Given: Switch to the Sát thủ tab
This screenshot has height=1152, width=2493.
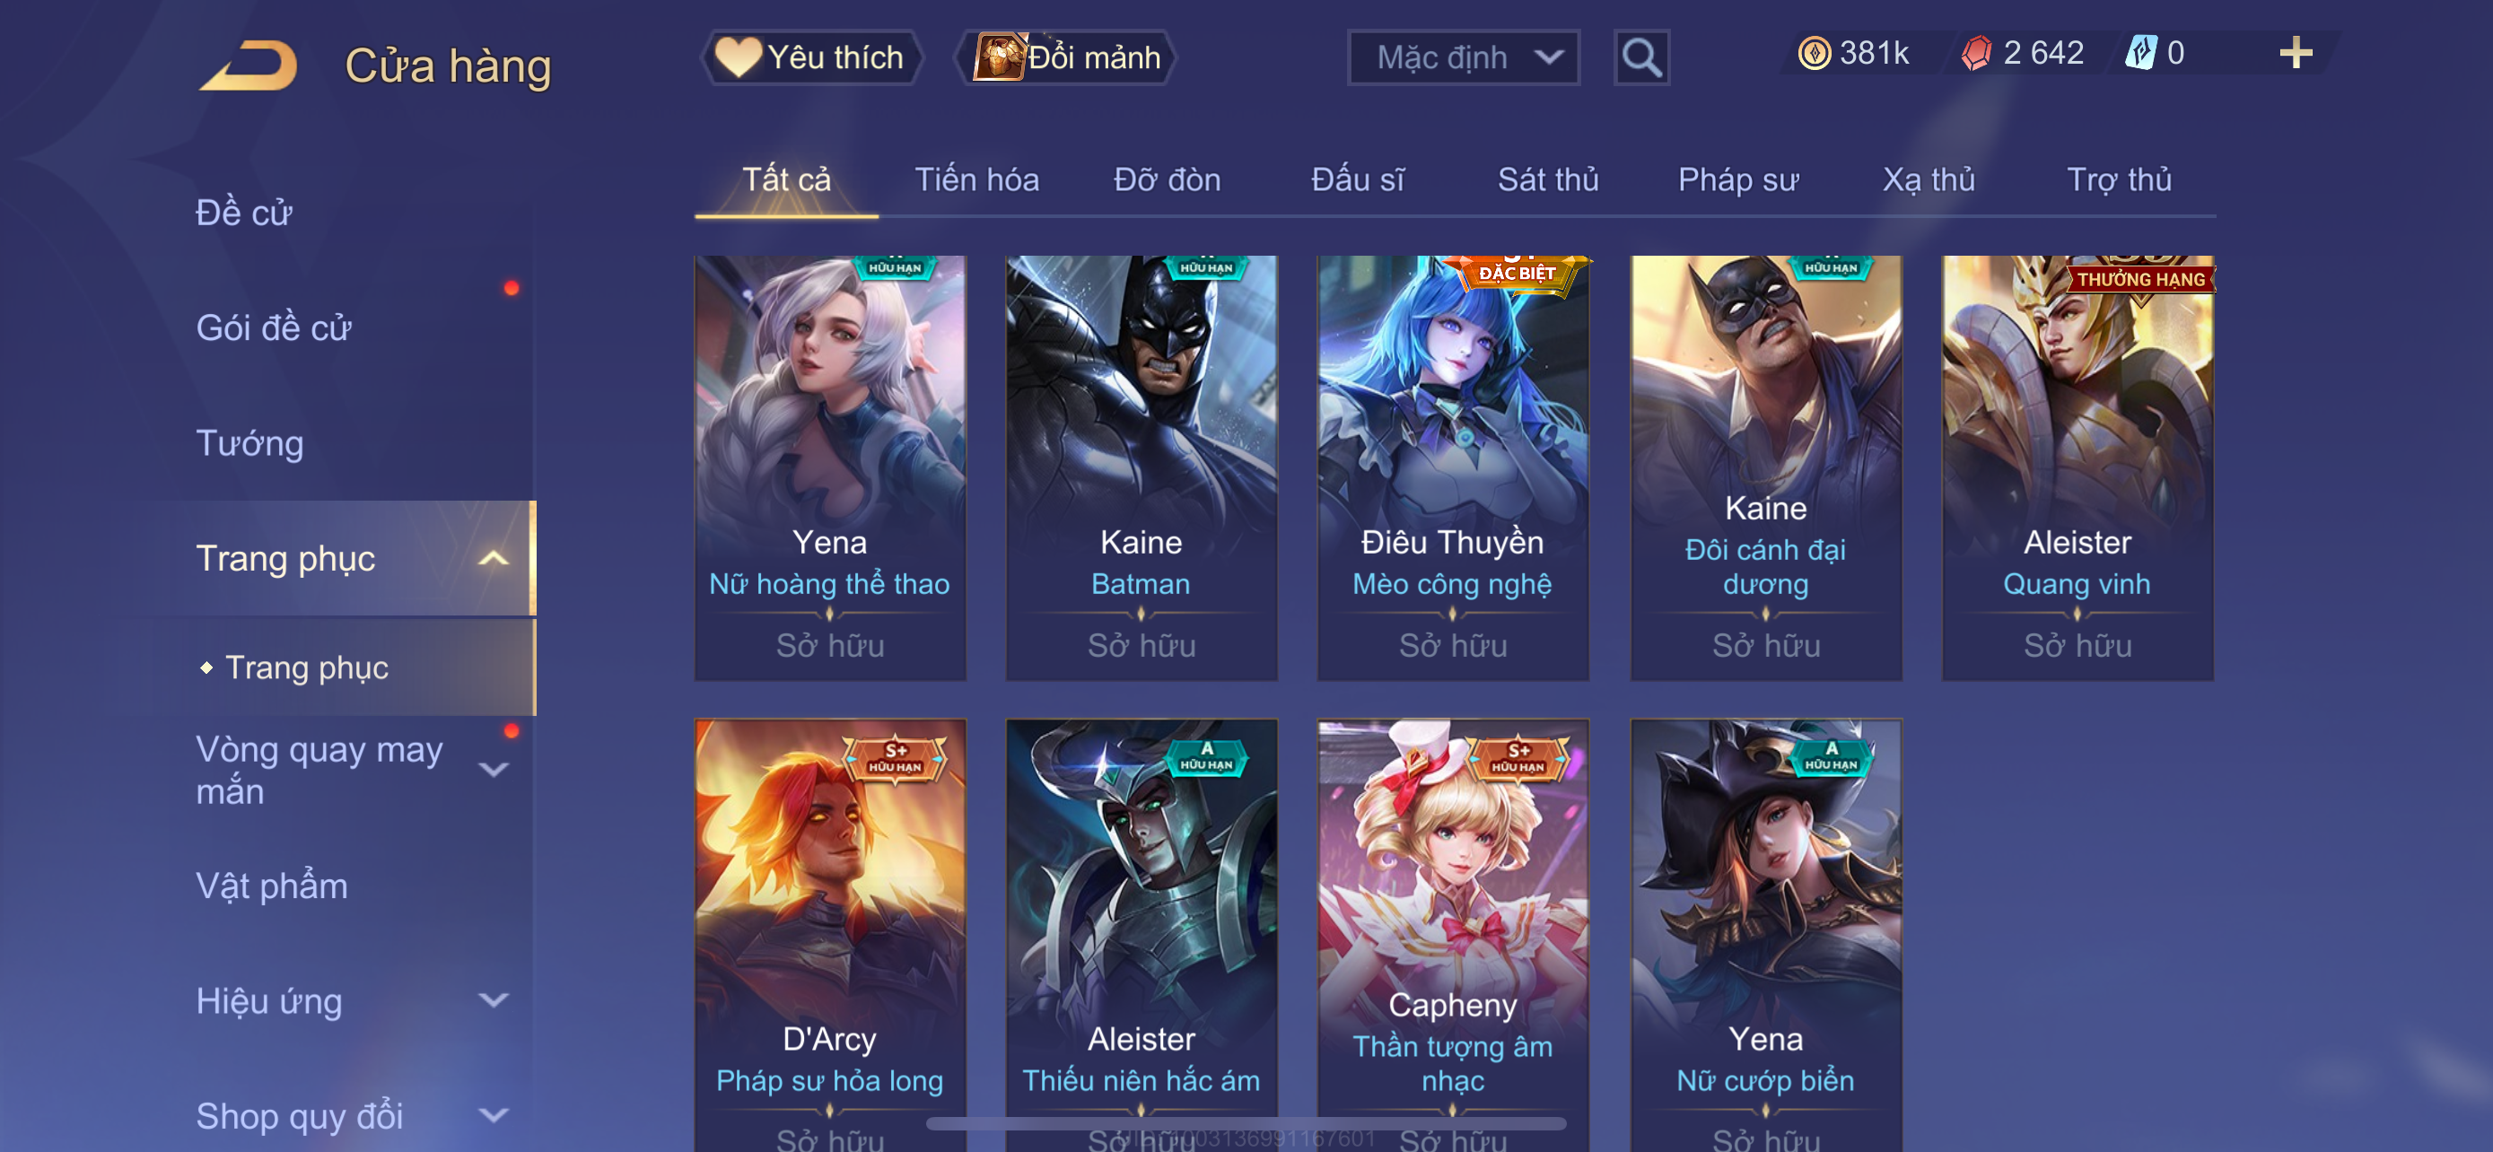Looking at the screenshot, I should pyautogui.click(x=1547, y=180).
